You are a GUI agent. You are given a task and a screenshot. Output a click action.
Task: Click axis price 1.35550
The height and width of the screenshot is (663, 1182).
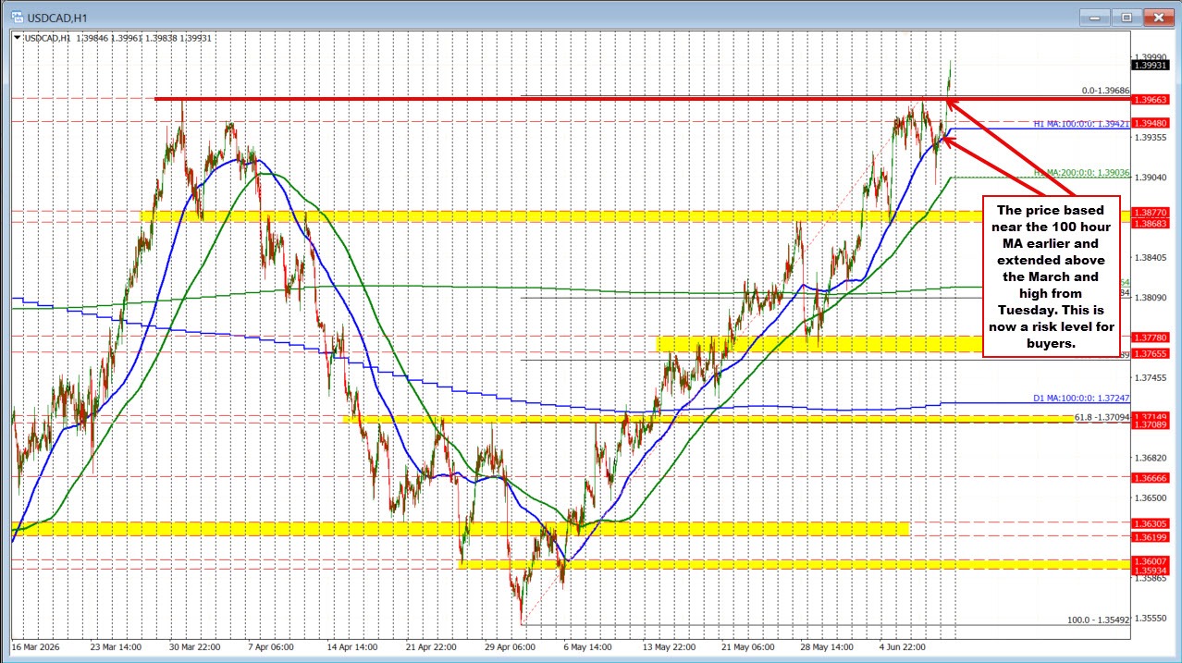pos(1151,619)
